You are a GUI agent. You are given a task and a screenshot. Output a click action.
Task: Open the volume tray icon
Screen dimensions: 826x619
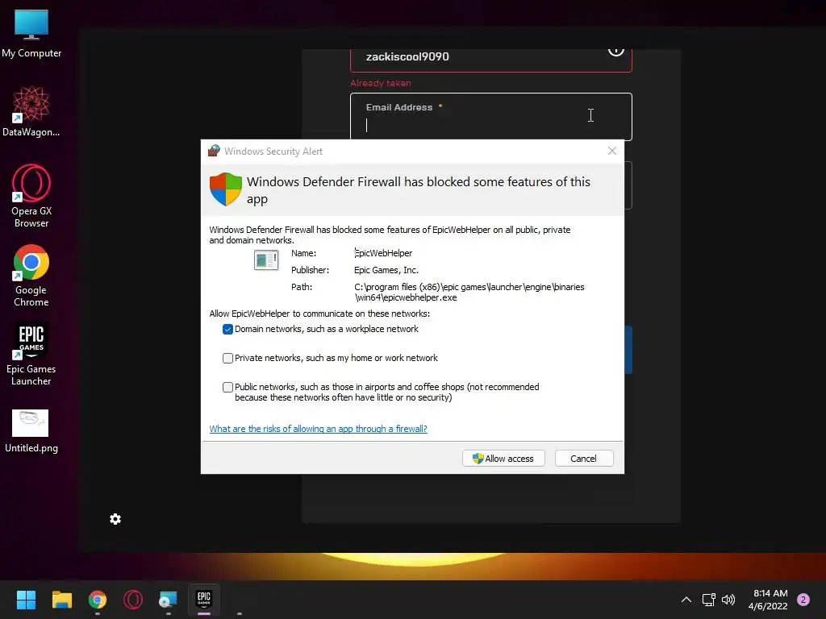tap(728, 600)
